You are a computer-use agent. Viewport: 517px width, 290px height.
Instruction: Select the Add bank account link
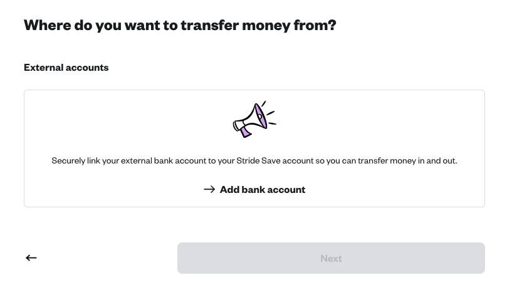(x=254, y=190)
